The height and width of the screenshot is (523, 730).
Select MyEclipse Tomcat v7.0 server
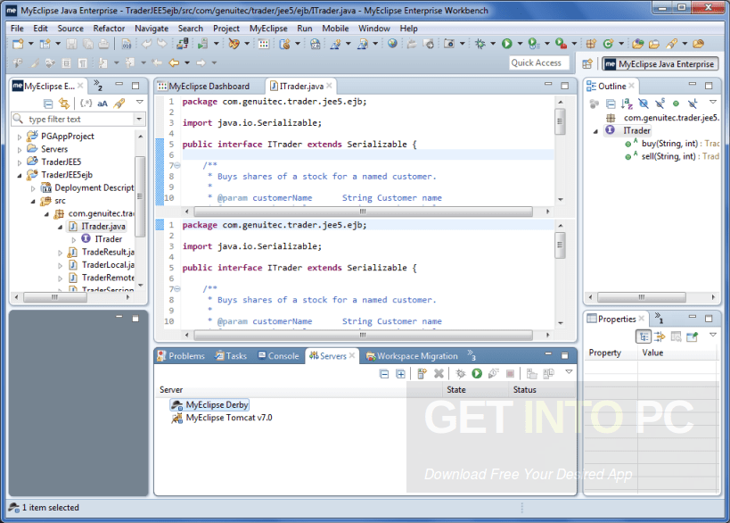coord(223,418)
